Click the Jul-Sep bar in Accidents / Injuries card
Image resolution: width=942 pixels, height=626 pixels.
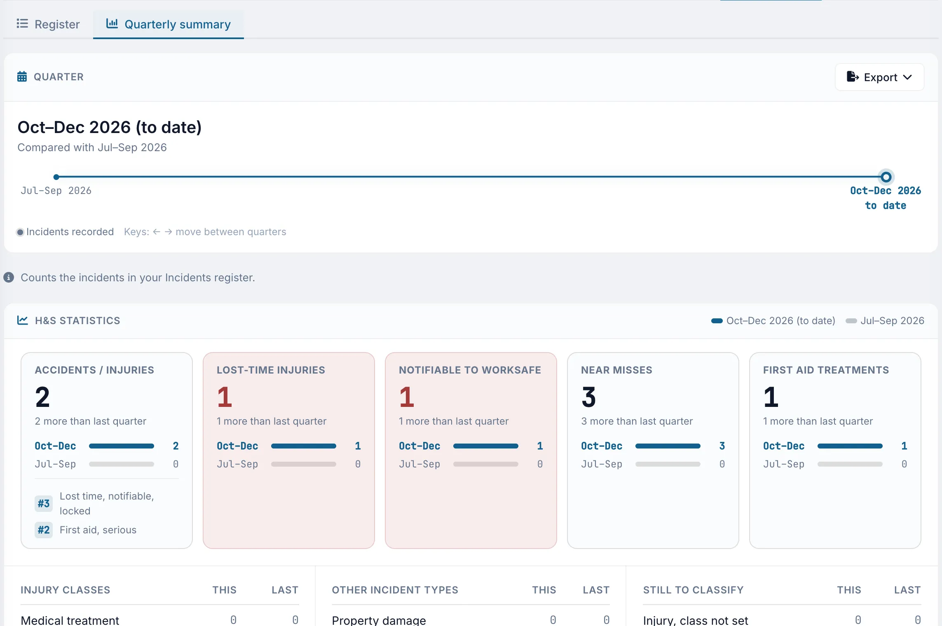(x=122, y=464)
